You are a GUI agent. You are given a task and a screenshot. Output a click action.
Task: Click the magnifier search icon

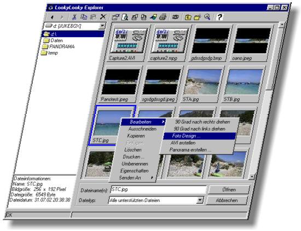[x=207, y=17]
